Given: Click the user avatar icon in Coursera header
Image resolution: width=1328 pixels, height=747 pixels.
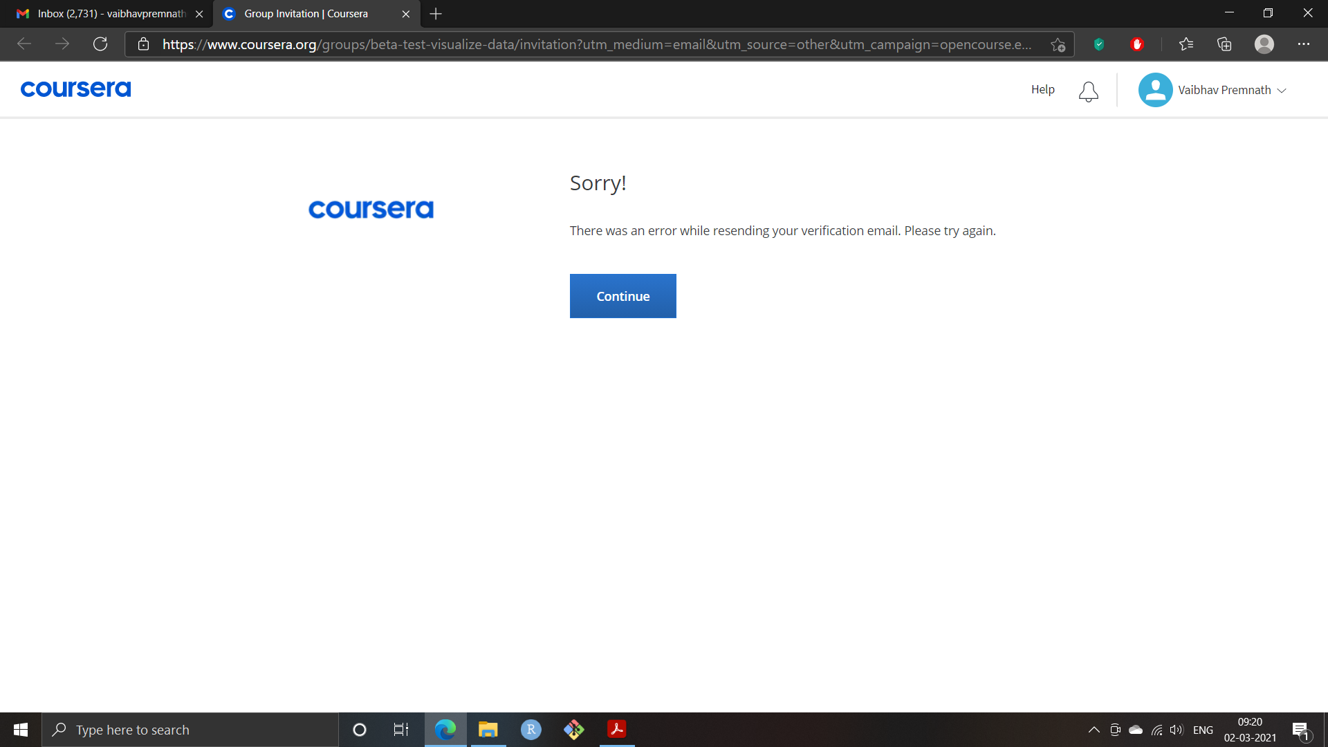Looking at the screenshot, I should tap(1155, 90).
